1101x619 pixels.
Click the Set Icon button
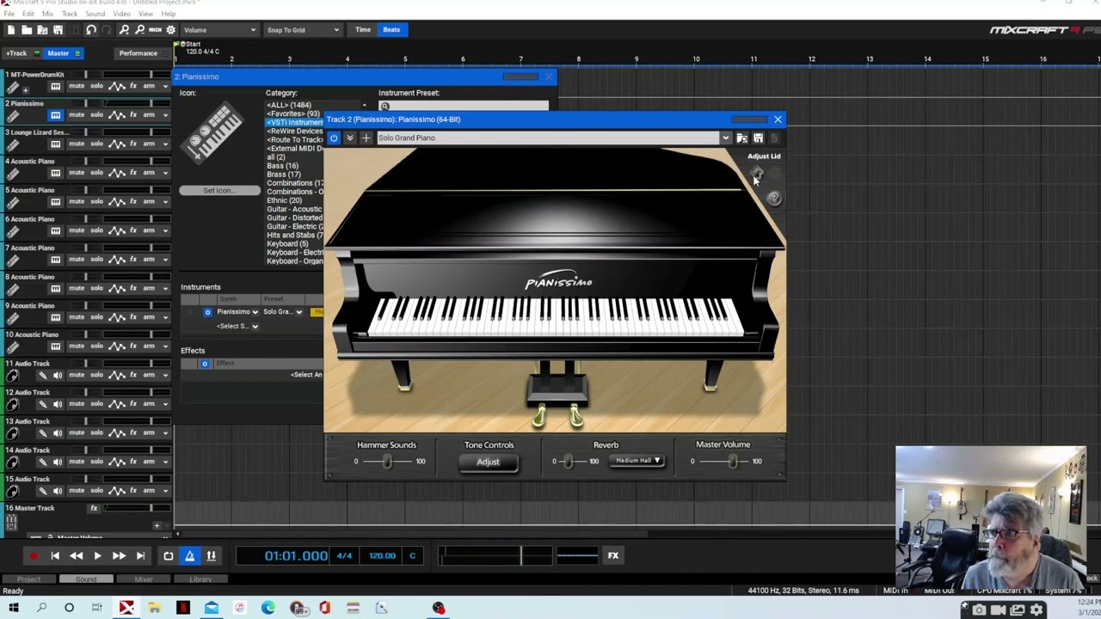click(219, 190)
